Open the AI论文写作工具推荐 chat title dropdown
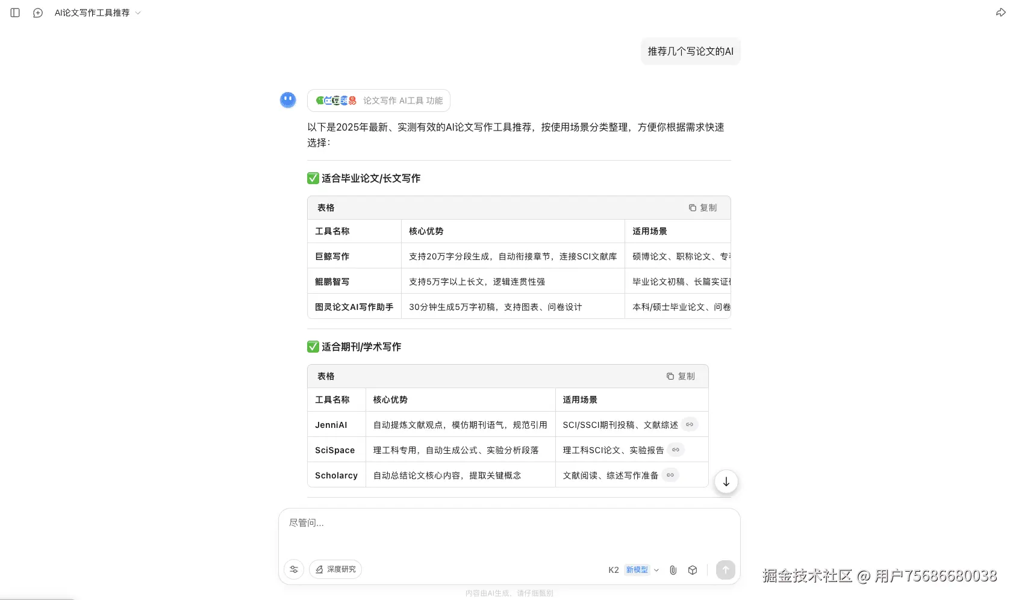Viewport: 1013px width, 600px height. point(98,13)
